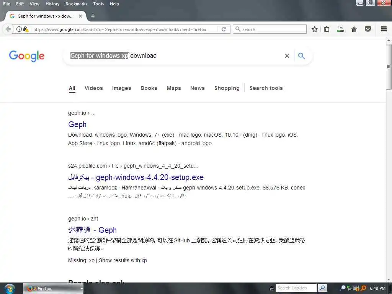Open the Pocket icon in toolbar
Viewport: 392px width, 294px height.
pos(368,29)
